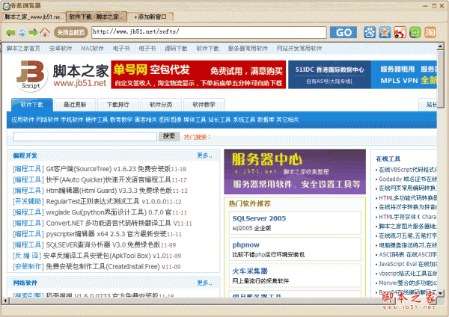Screen dimensions: 449x317
Task: Open phpnow recommendation
Action: tap(245, 245)
